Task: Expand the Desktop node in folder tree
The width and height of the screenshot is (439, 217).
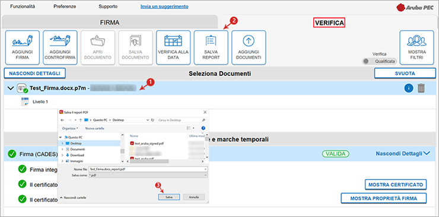Action: point(62,143)
